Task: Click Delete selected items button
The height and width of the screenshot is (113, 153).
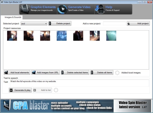Action: [x=75, y=72]
